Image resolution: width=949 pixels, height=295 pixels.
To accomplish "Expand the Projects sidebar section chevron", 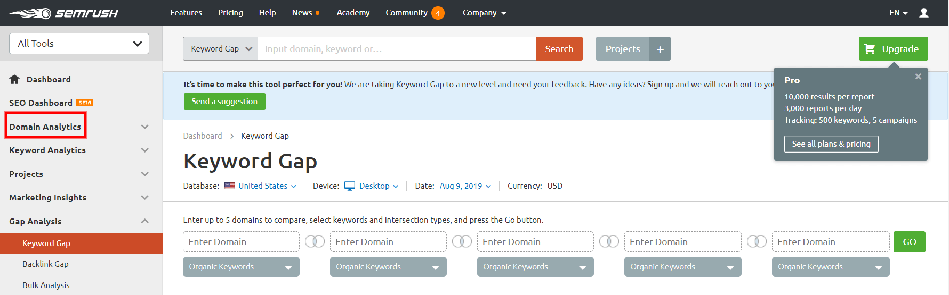I will pyautogui.click(x=144, y=174).
